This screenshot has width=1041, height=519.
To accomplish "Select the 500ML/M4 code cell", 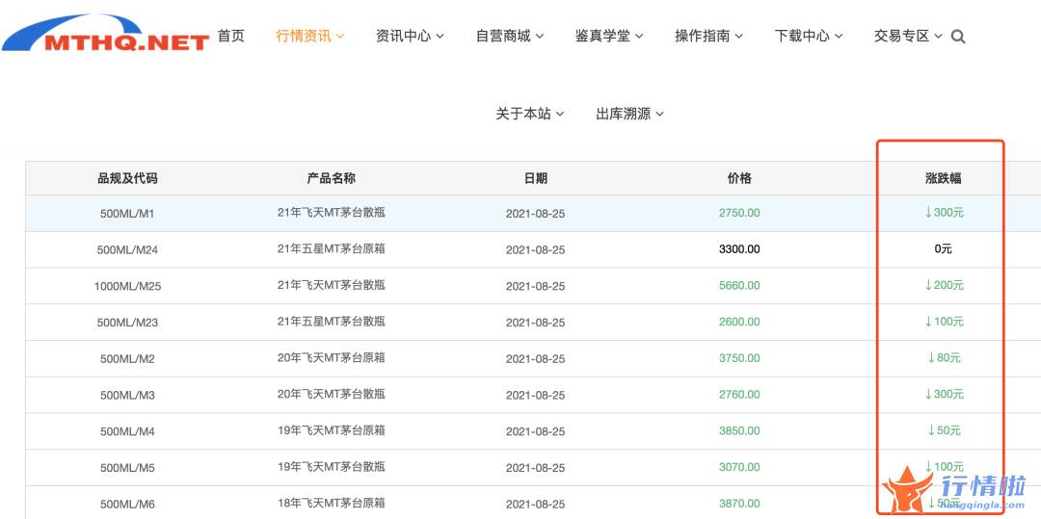I will point(127,431).
